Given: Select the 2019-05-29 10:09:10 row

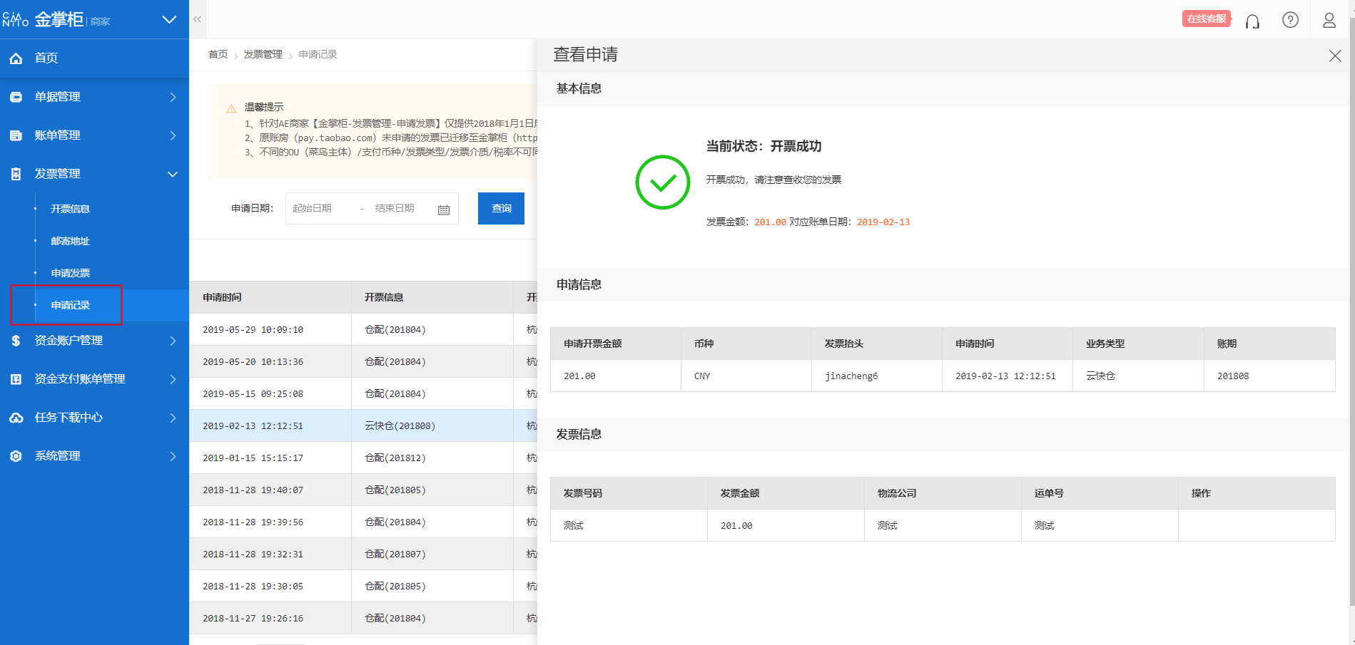Looking at the screenshot, I should tap(363, 329).
